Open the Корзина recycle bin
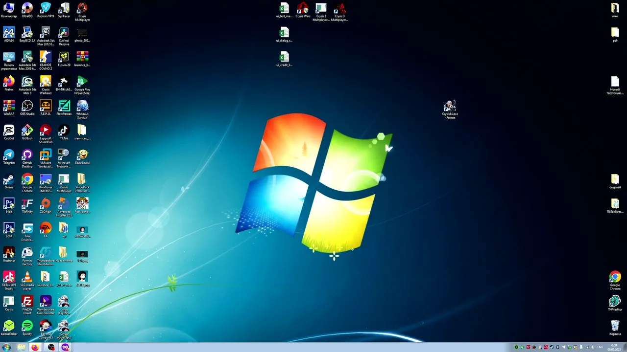Viewport: 627px width, 352px height. click(615, 328)
